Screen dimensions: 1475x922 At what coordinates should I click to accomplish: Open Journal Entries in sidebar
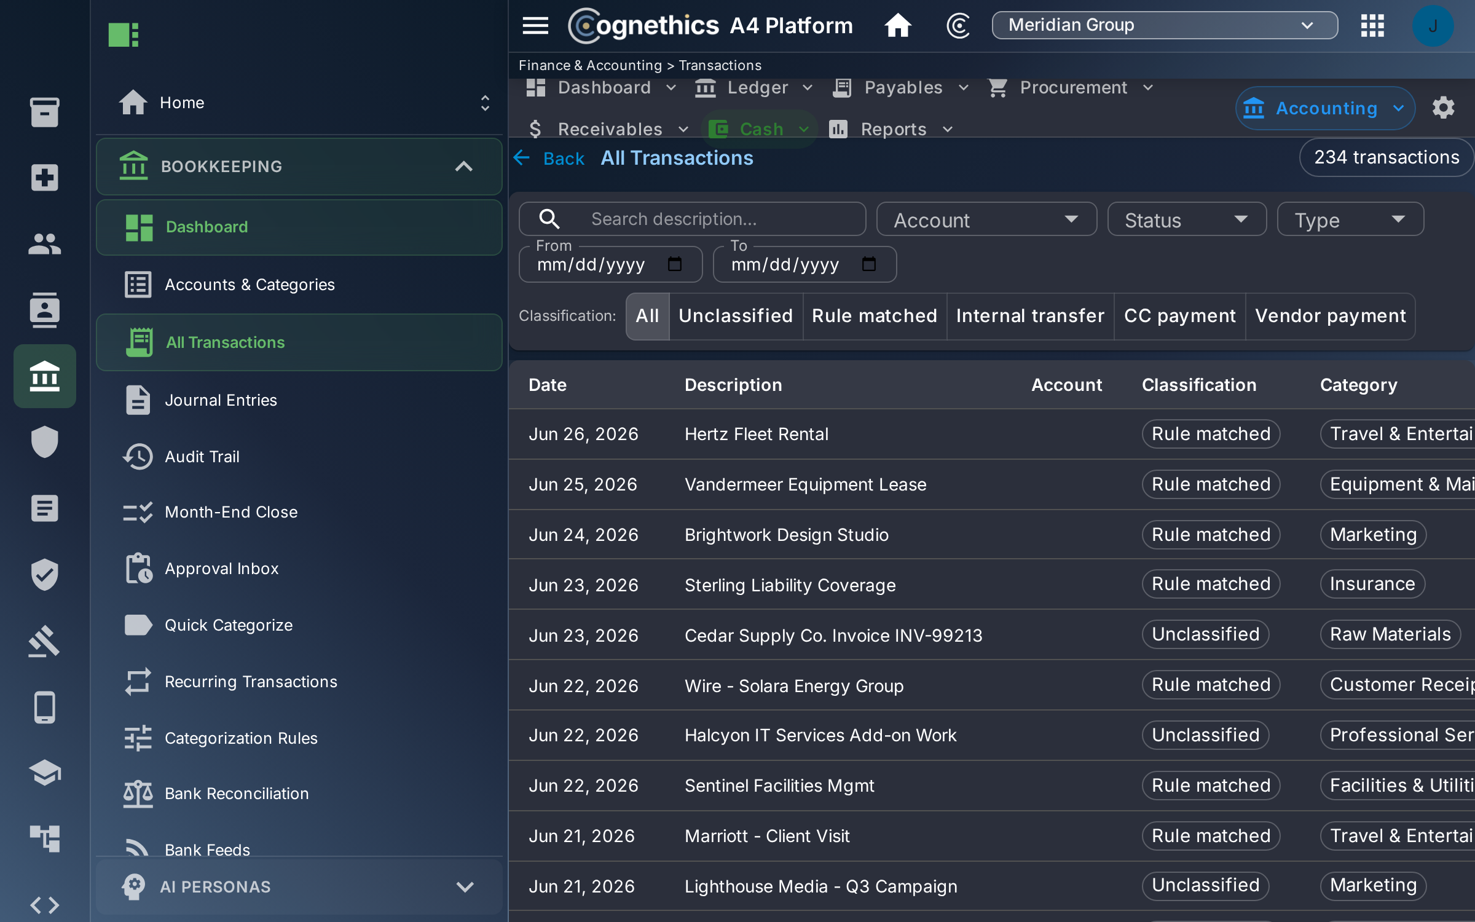[299, 400]
